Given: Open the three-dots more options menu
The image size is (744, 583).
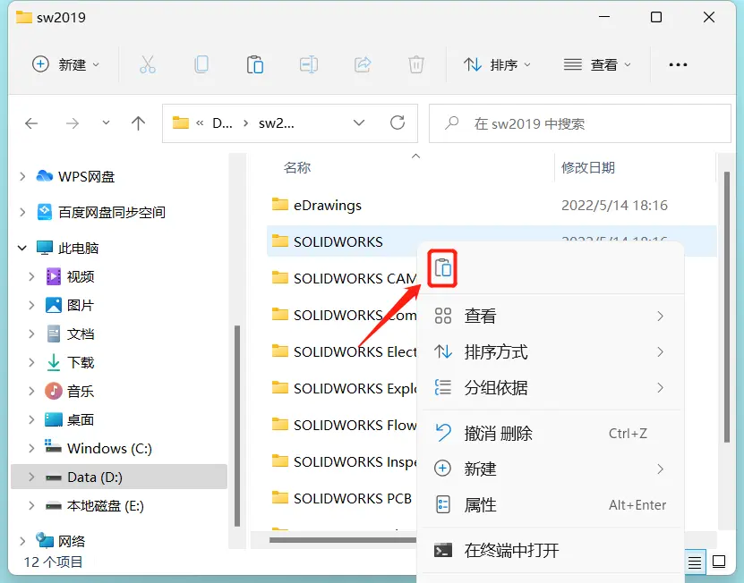Looking at the screenshot, I should 678,64.
